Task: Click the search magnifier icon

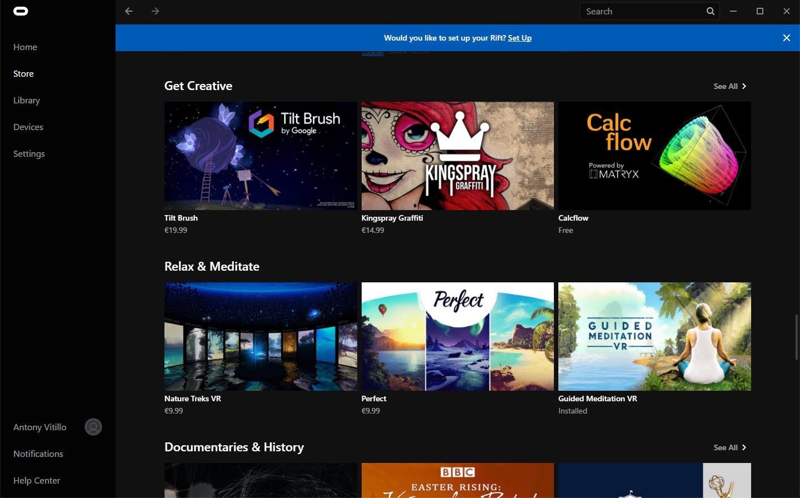Action: coord(711,11)
